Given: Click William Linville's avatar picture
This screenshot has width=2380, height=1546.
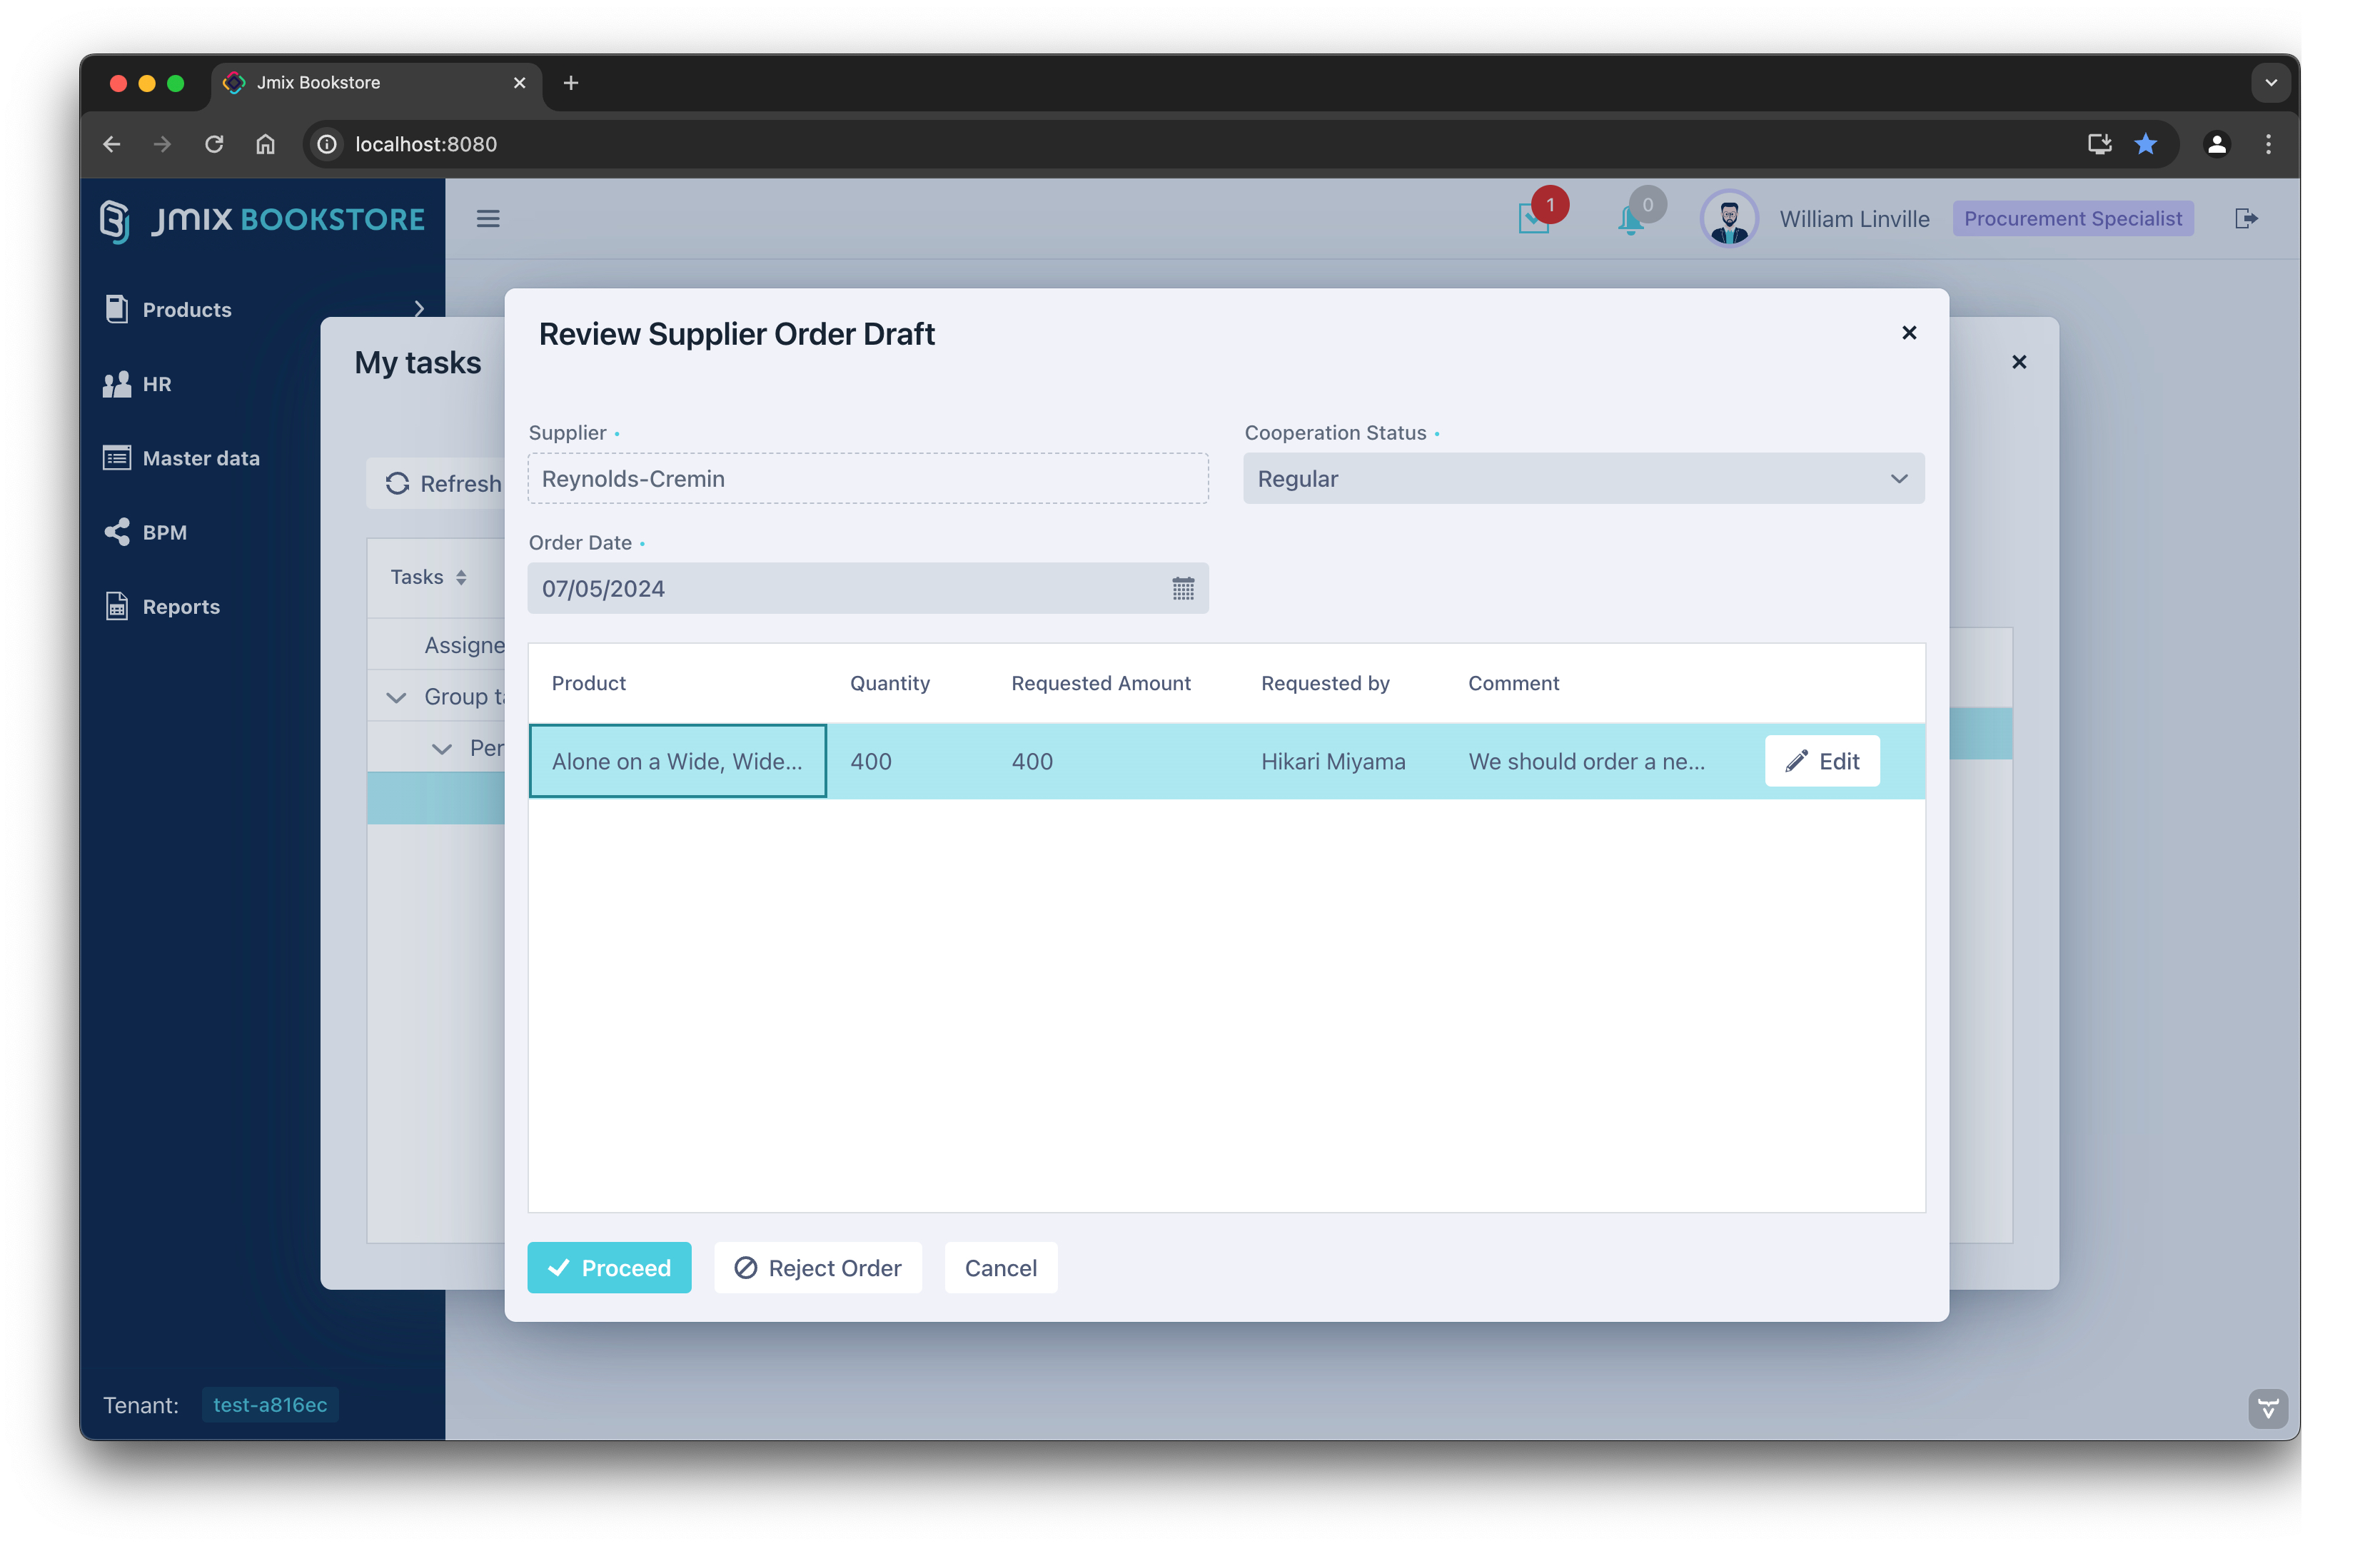Looking at the screenshot, I should pyautogui.click(x=1728, y=219).
